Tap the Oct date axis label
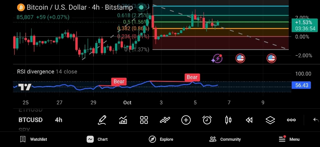320x147 pixels. [127, 103]
